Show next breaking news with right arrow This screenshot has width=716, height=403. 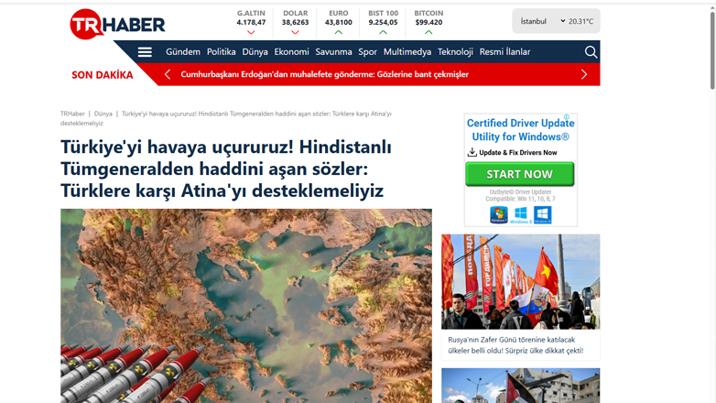(x=584, y=75)
